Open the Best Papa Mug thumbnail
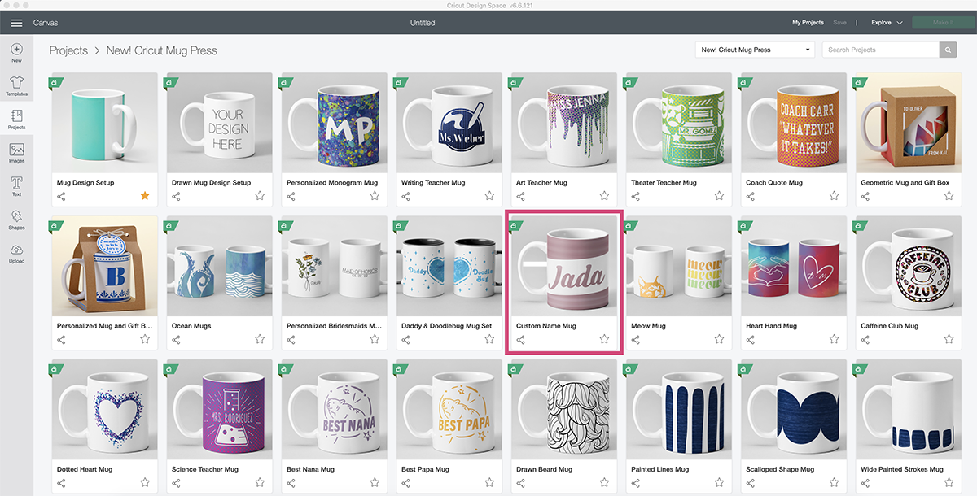The height and width of the screenshot is (496, 977). [x=450, y=409]
